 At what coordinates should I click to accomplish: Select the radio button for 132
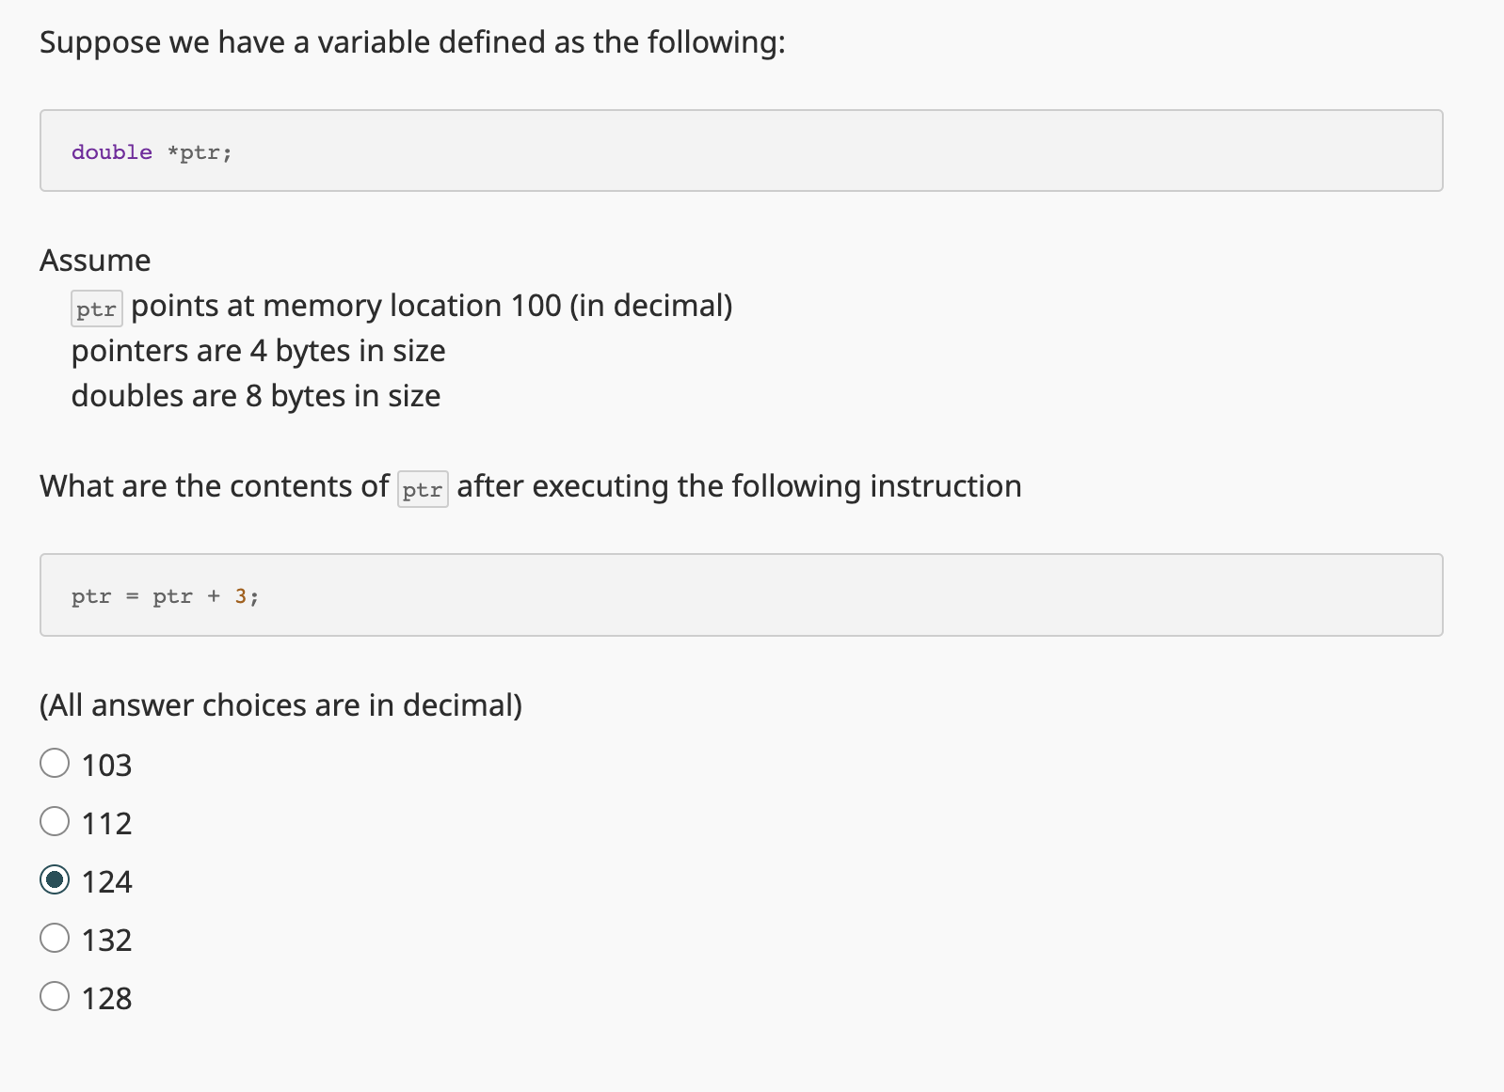coord(56,938)
